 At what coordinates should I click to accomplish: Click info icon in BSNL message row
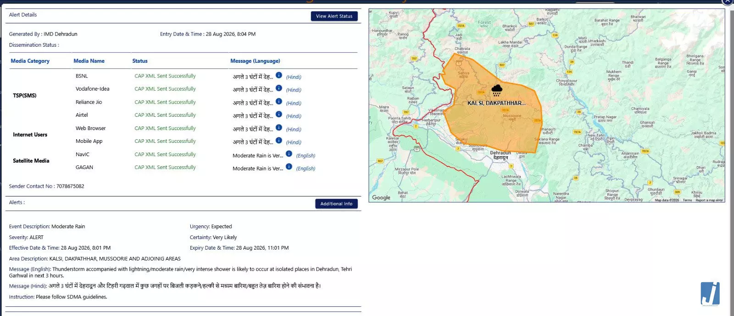(x=278, y=75)
